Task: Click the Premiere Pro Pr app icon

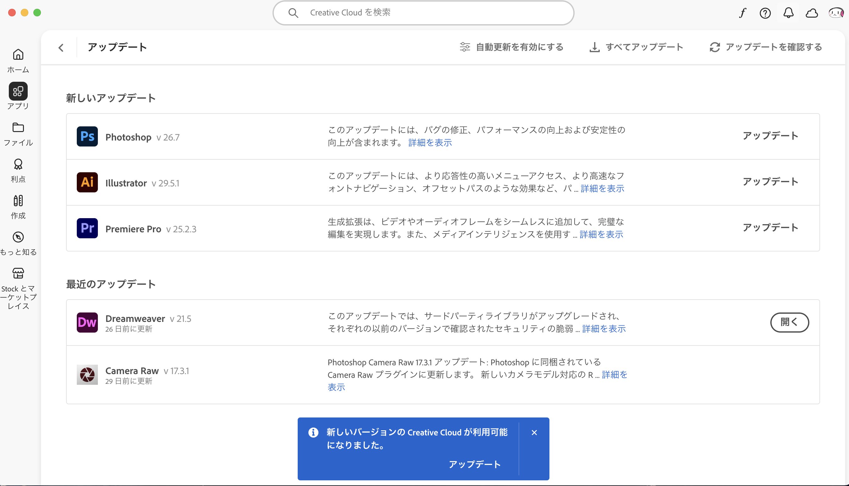Action: (x=87, y=228)
